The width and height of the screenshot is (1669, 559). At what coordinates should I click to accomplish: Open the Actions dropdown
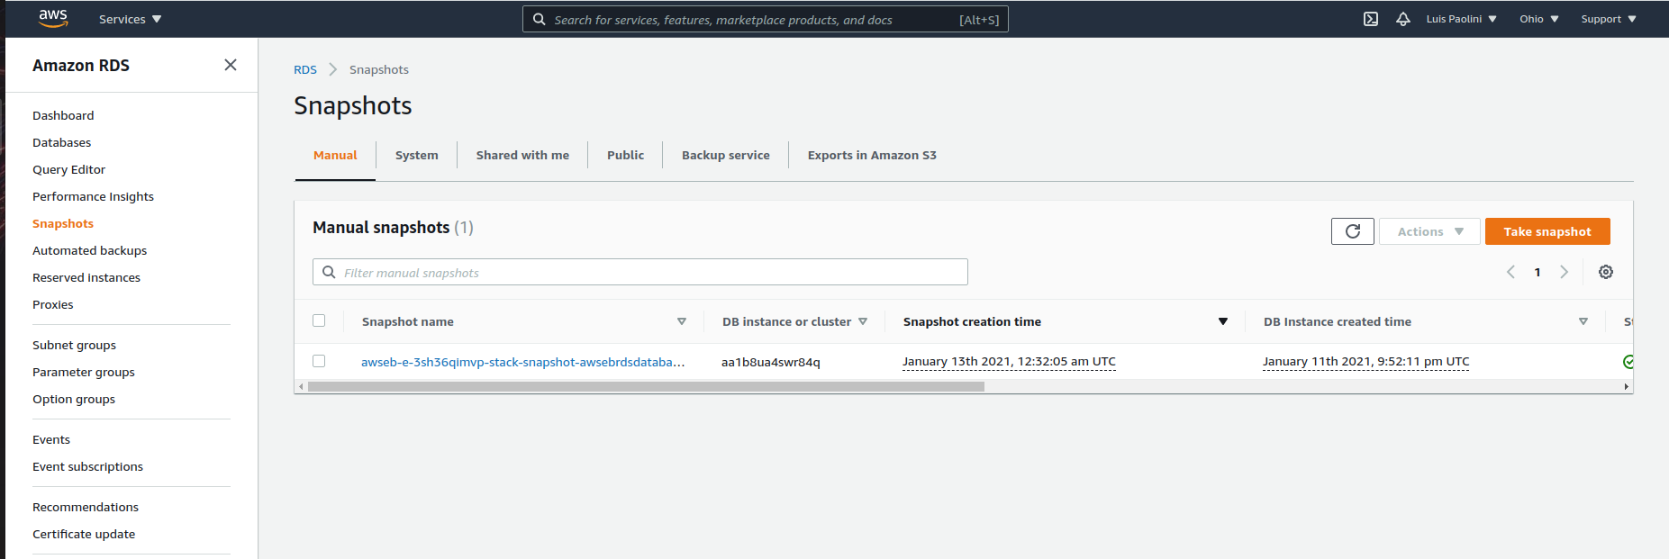(1429, 231)
